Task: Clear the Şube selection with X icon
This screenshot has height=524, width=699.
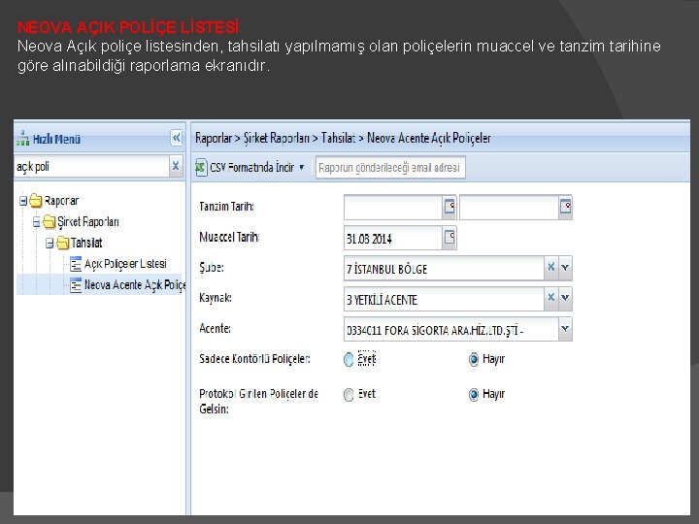Action: point(551,268)
